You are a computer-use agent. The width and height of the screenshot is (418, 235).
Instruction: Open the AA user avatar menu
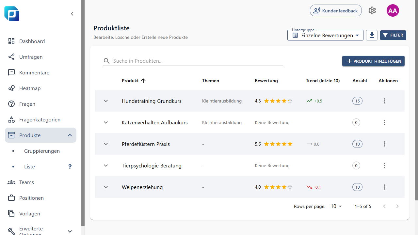[393, 10]
